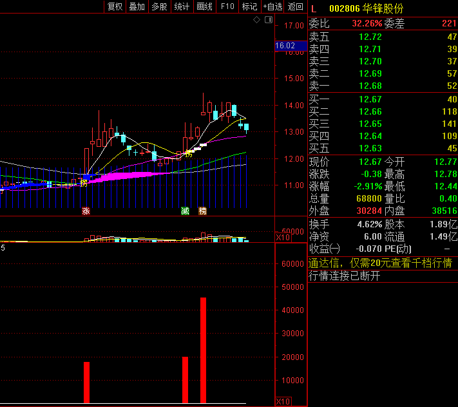Select 卖三 price 12.70
The height and width of the screenshot is (407, 458).
coord(370,62)
